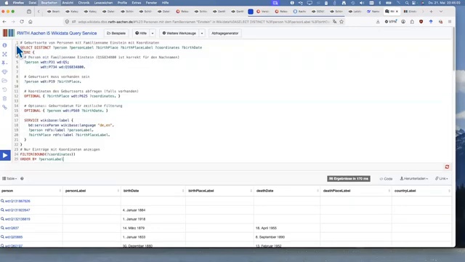
Task: Clear the query with the trash sidebar icon
Action: pyautogui.click(x=4, y=98)
